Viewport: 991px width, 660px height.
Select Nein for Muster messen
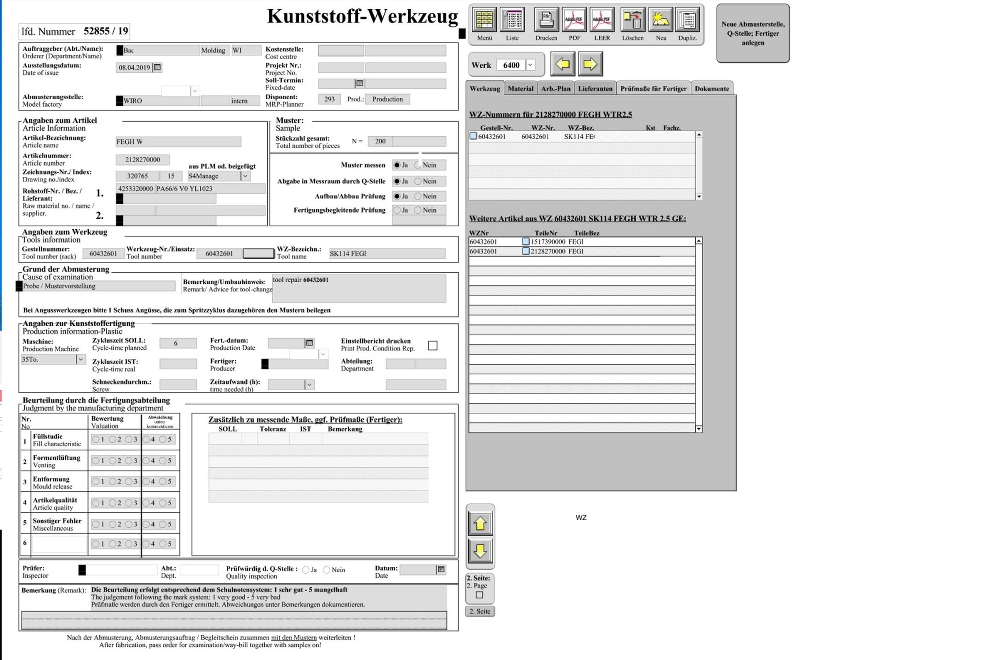(x=417, y=165)
